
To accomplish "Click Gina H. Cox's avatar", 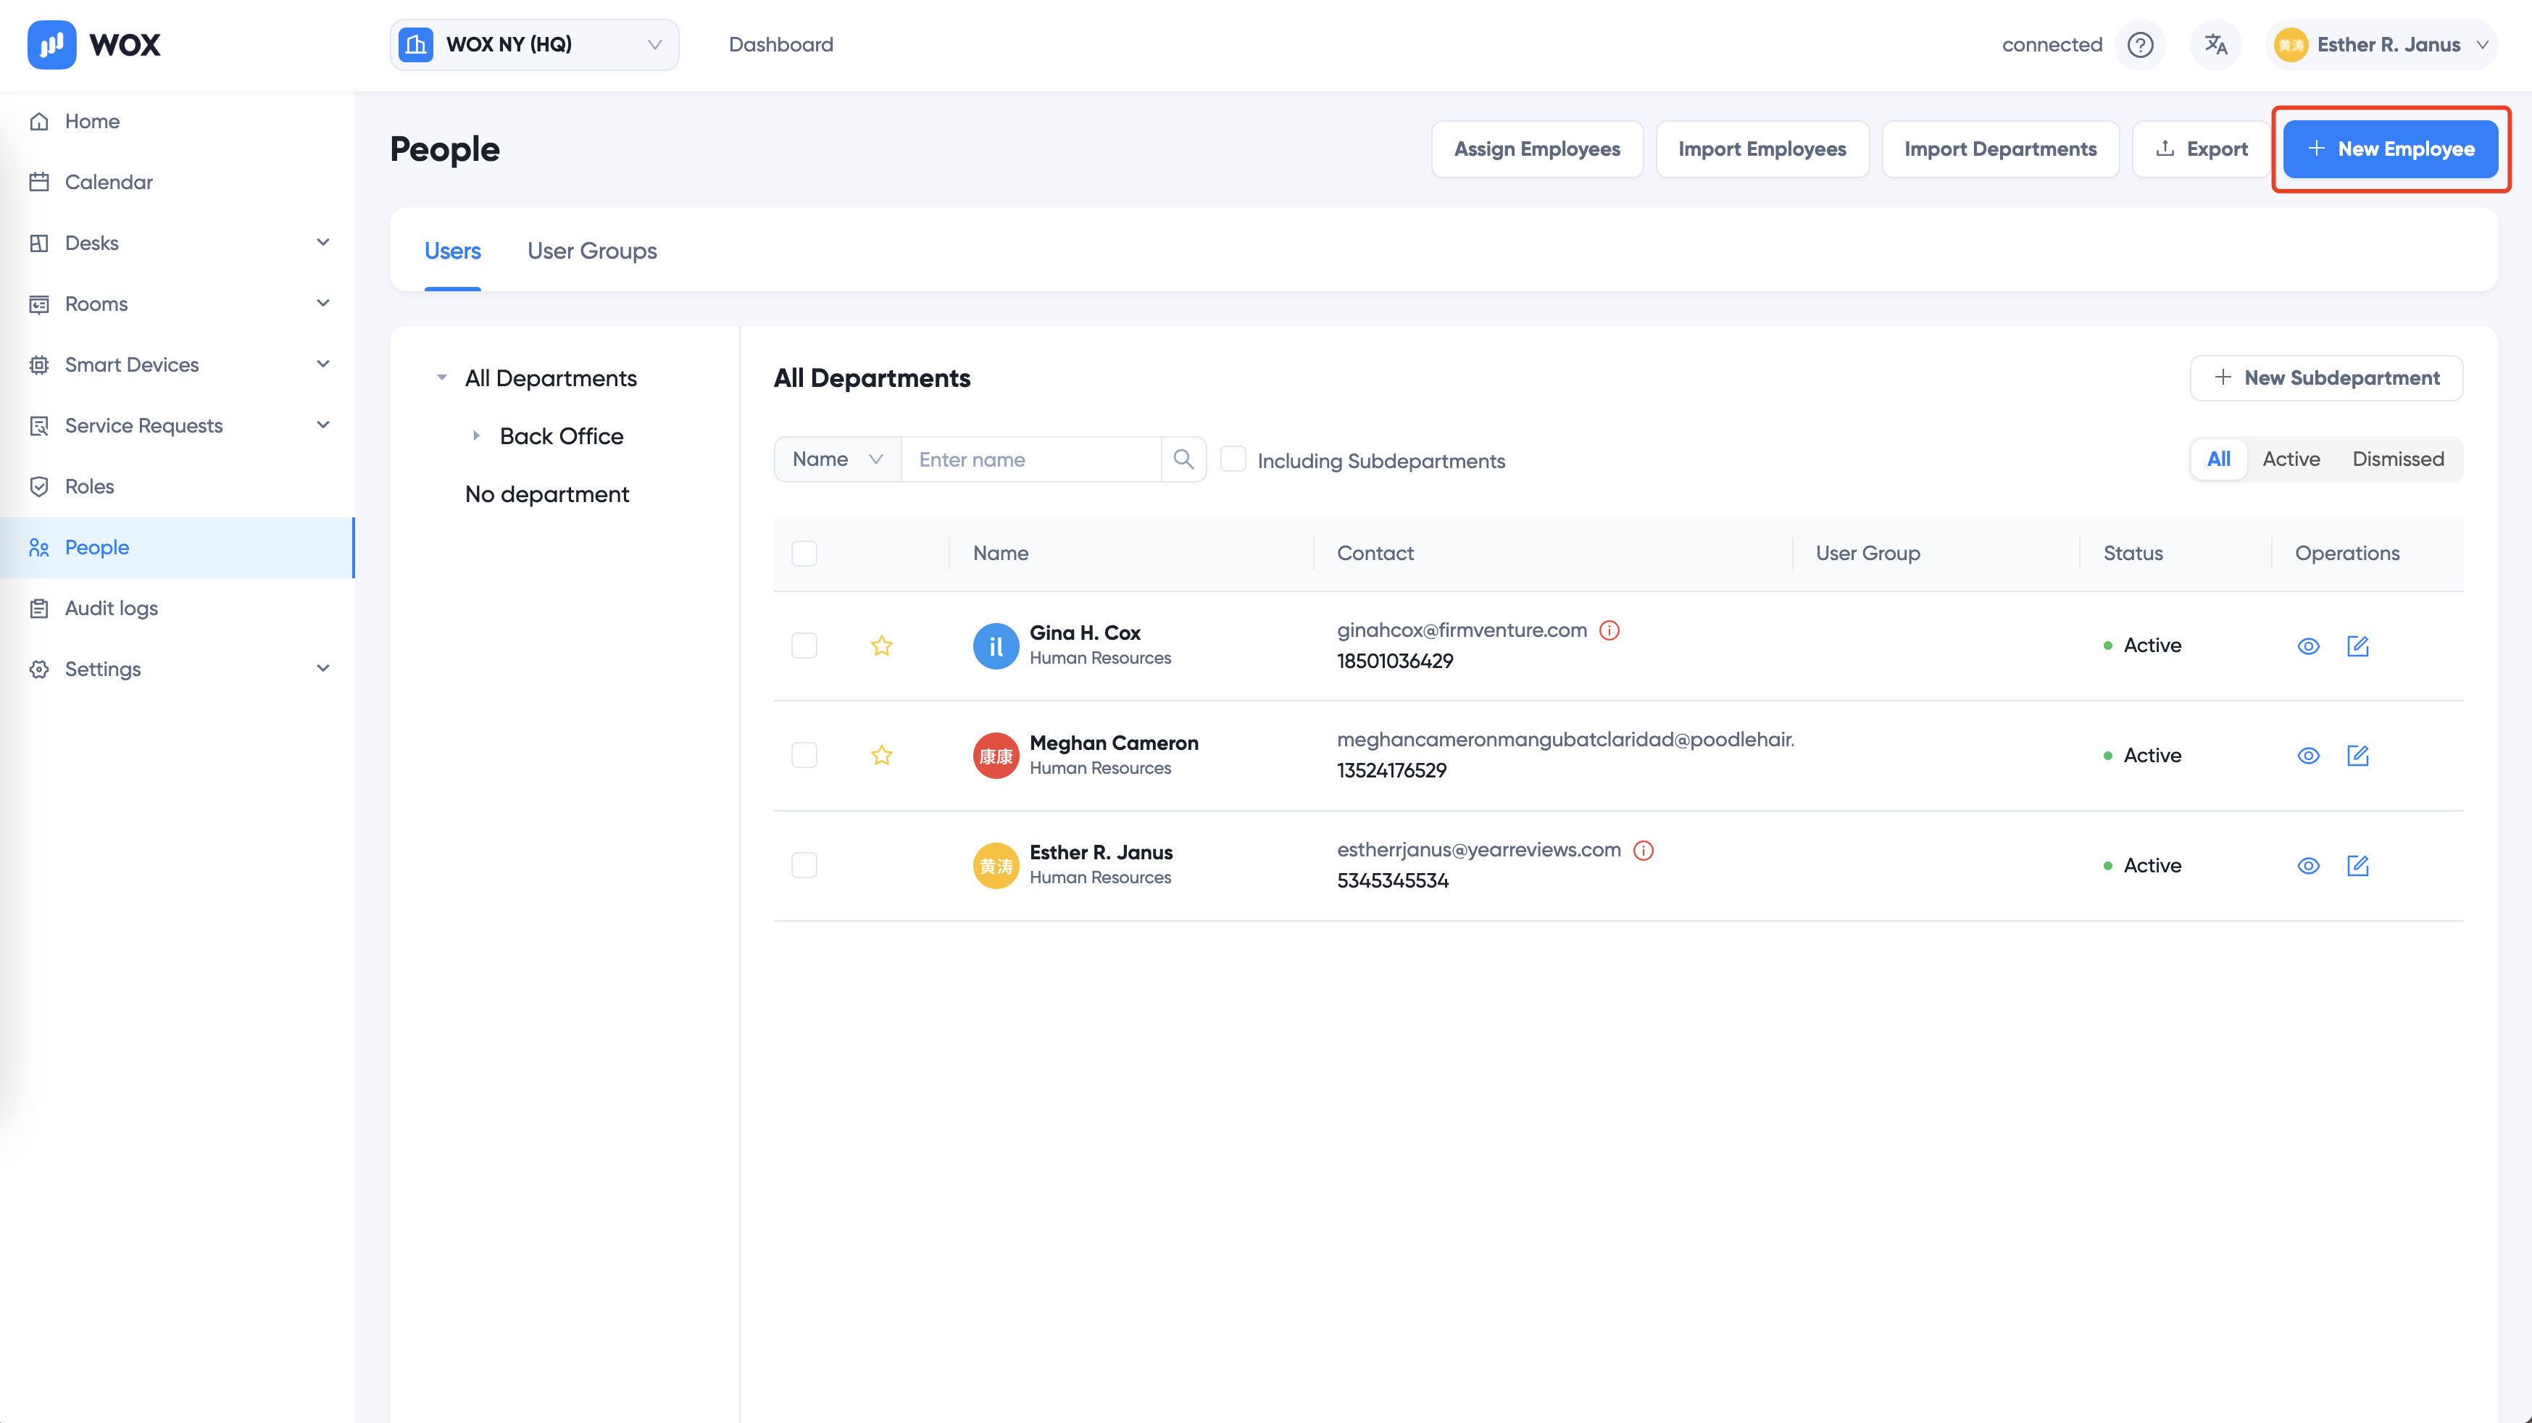I will [996, 646].
